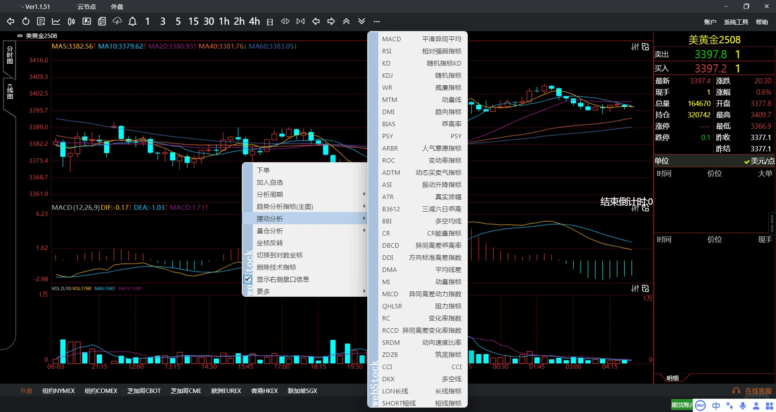Viewport: 776px width, 412px height.
Task: Click the chart image icon in the toolbar
Action: pyautogui.click(x=87, y=21)
